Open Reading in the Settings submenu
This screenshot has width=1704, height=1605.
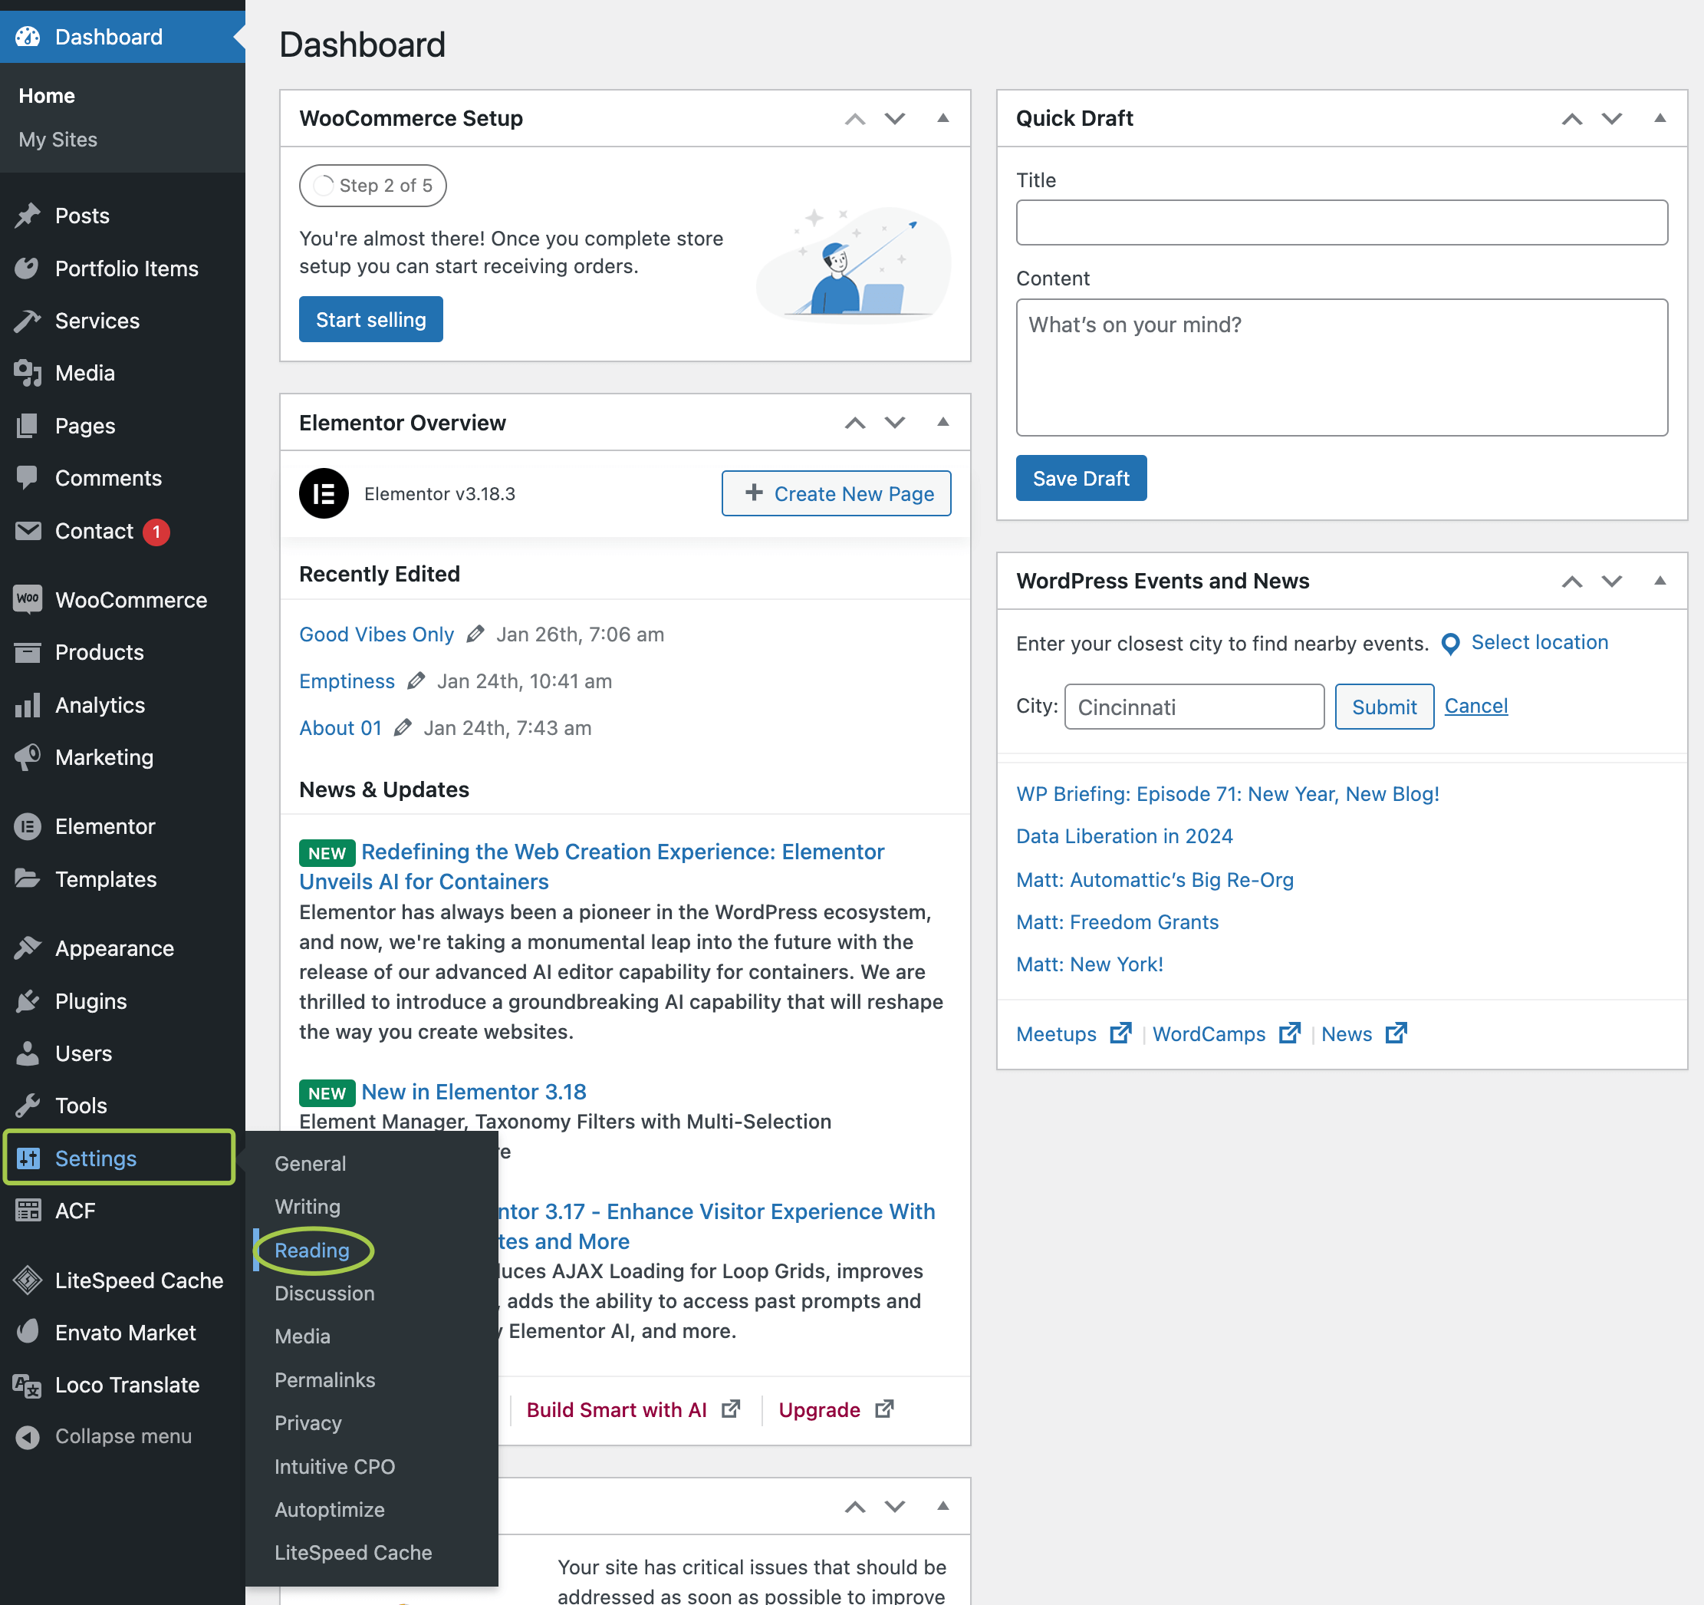311,1250
